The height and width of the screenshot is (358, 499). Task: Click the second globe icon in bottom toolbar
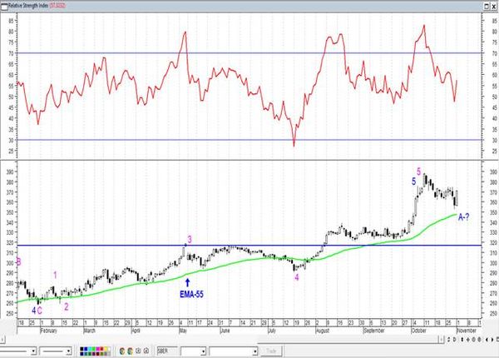(x=131, y=351)
